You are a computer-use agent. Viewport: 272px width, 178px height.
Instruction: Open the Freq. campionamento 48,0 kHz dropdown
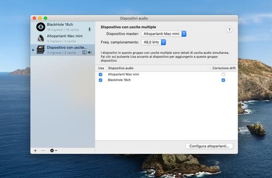point(153,42)
